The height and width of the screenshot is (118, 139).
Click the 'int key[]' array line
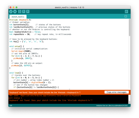click(27, 42)
